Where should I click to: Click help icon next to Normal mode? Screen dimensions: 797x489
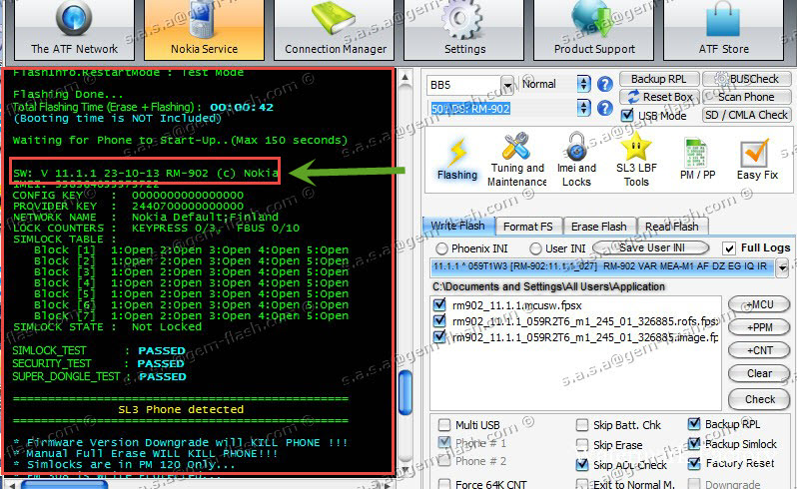[605, 84]
